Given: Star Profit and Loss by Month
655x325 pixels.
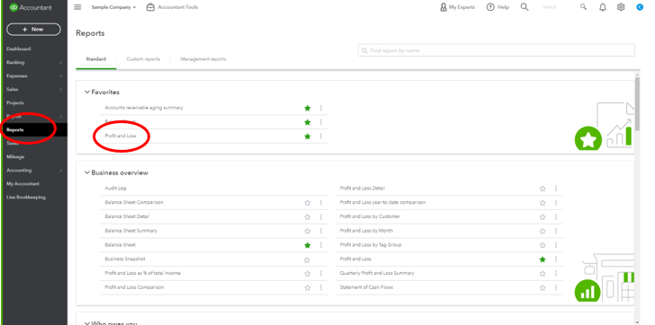Looking at the screenshot, I should (543, 232).
